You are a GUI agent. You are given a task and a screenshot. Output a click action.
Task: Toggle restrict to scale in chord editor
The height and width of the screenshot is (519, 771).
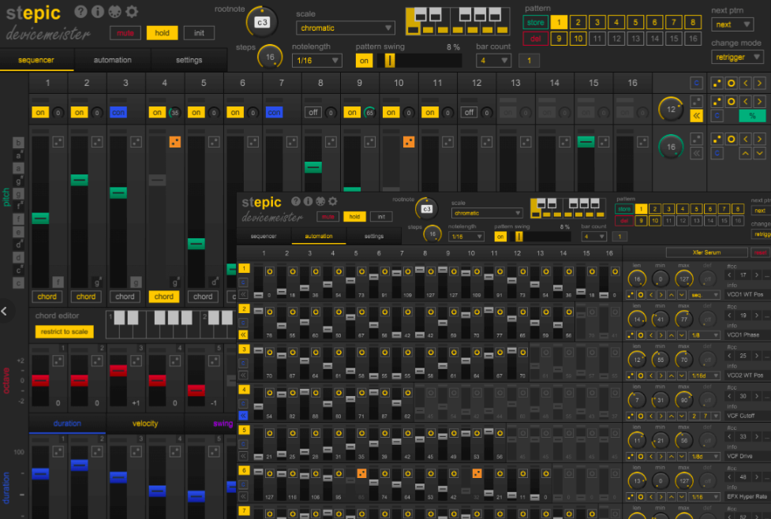point(65,332)
